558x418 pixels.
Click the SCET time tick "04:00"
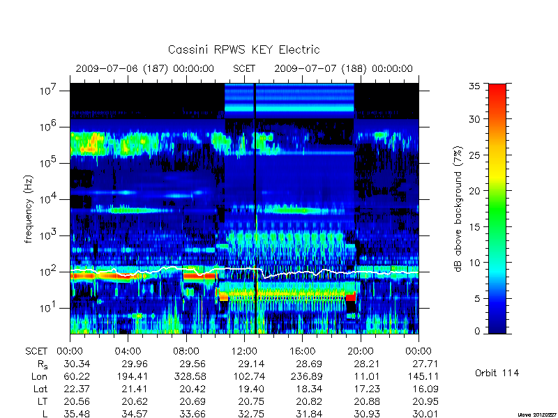click(x=128, y=351)
